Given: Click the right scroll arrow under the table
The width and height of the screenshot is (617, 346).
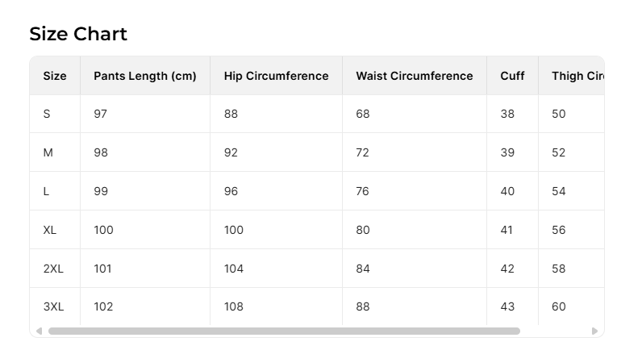Looking at the screenshot, I should pos(595,331).
